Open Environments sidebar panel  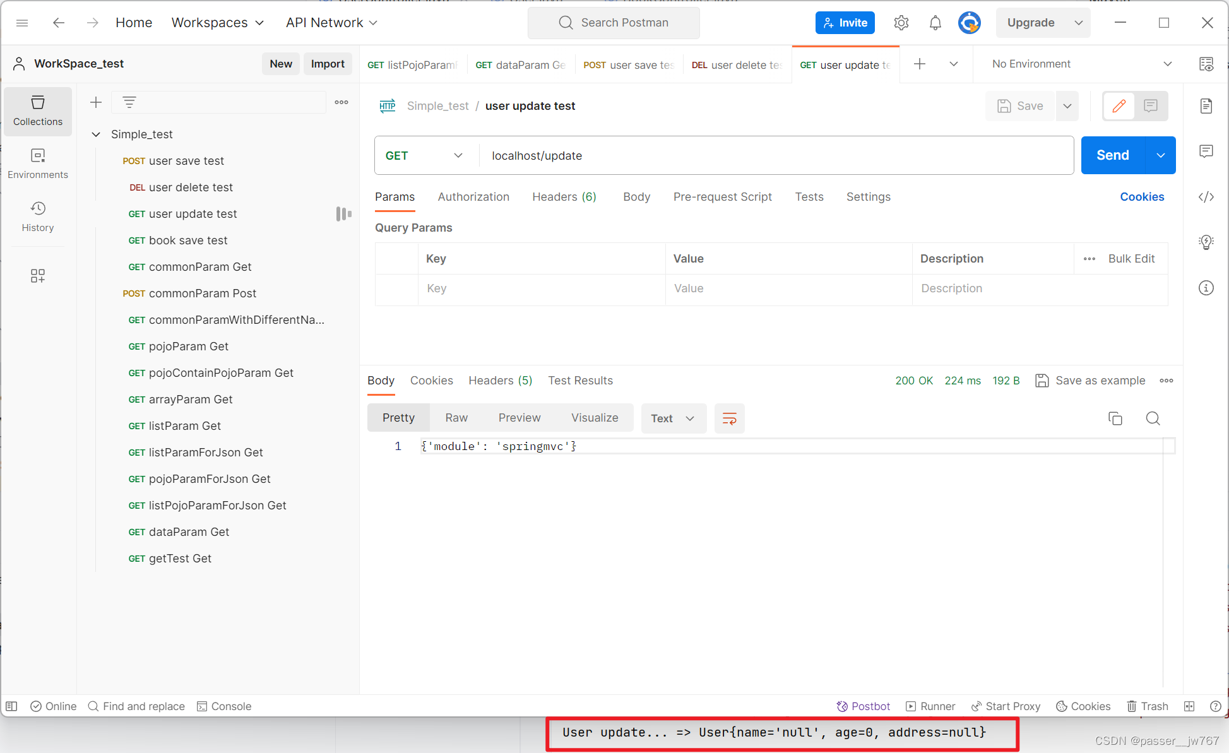click(38, 164)
